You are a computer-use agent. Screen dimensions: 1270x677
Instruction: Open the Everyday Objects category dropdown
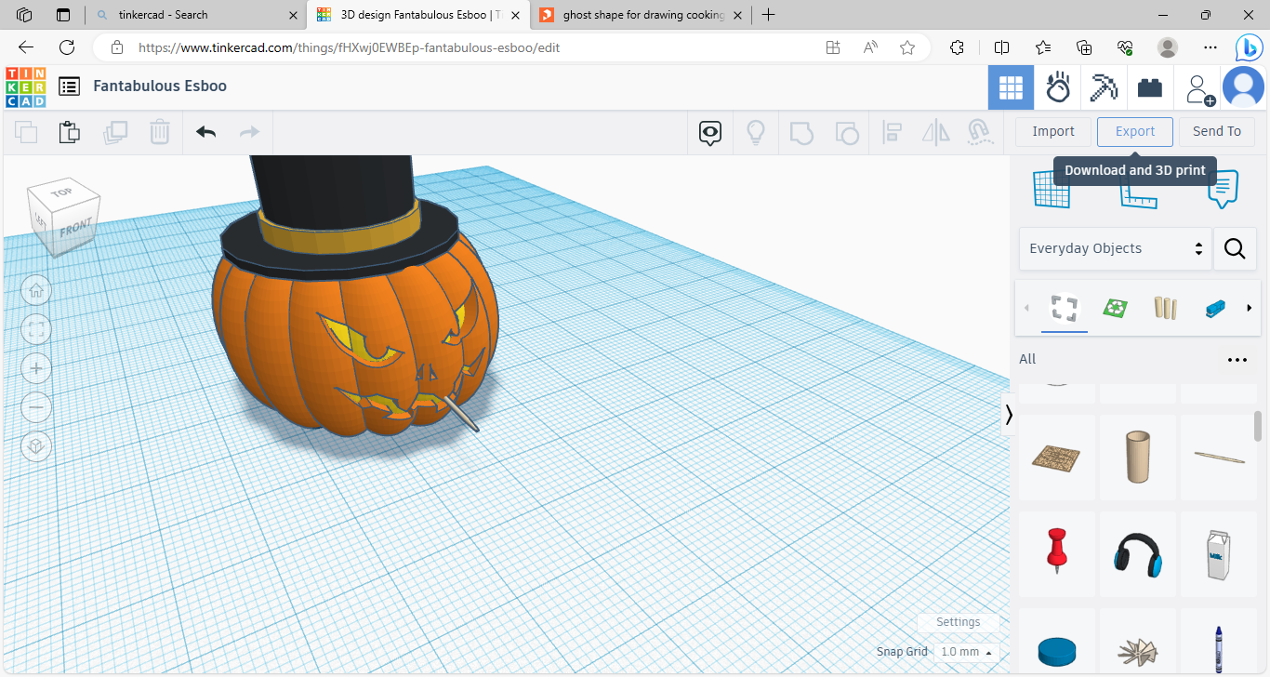(1115, 248)
